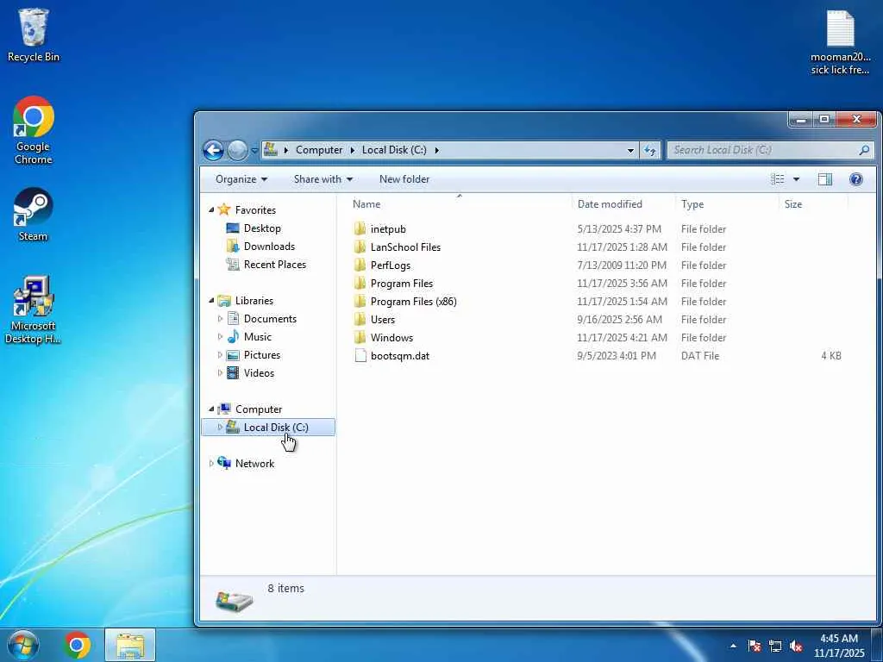Screen dimensions: 883x662
Task: Select the inetpub folder icon
Action: click(x=360, y=229)
